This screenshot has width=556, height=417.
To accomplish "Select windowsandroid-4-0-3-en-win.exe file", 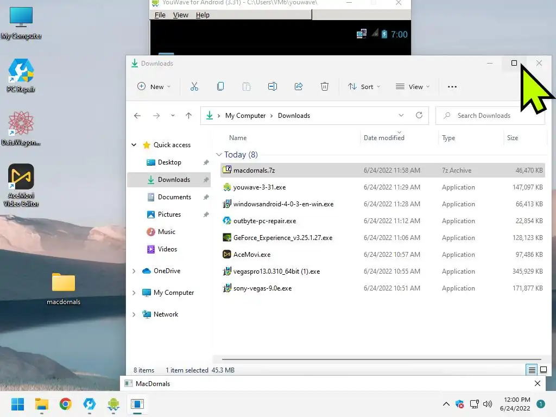I will [x=383, y=204].
